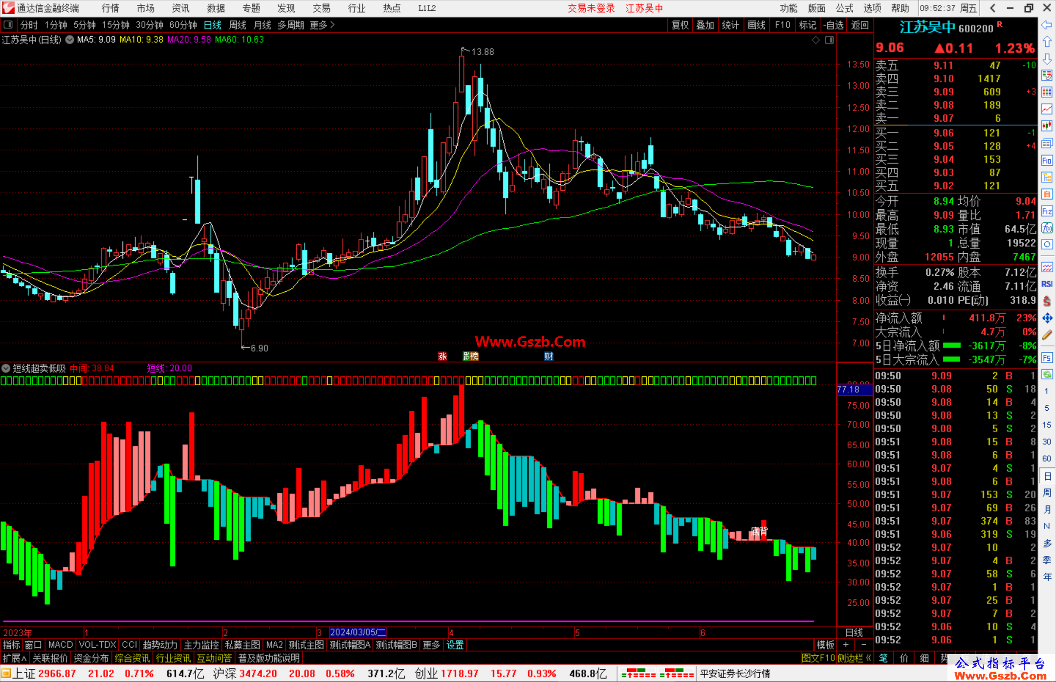The height and width of the screenshot is (682, 1056).
Task: Click the stacked windows icon in sidebar
Action: [x=1047, y=143]
